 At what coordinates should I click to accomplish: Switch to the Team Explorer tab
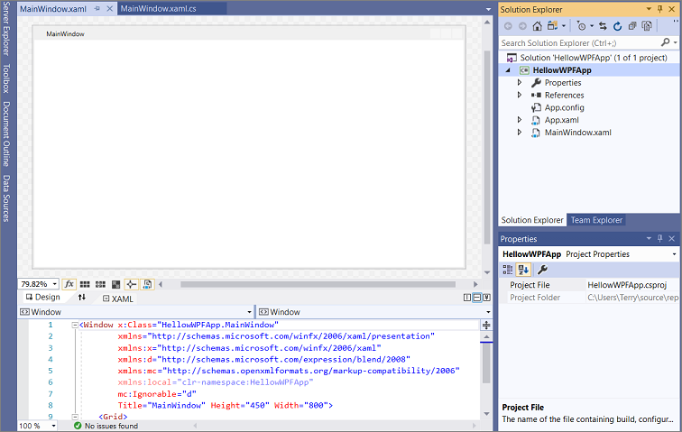[x=596, y=220]
